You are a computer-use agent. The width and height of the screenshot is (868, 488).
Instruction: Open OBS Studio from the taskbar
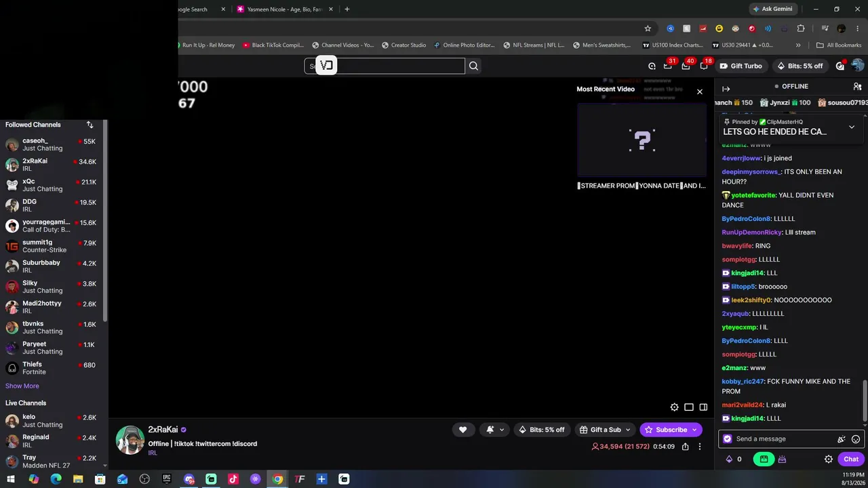pyautogui.click(x=144, y=479)
